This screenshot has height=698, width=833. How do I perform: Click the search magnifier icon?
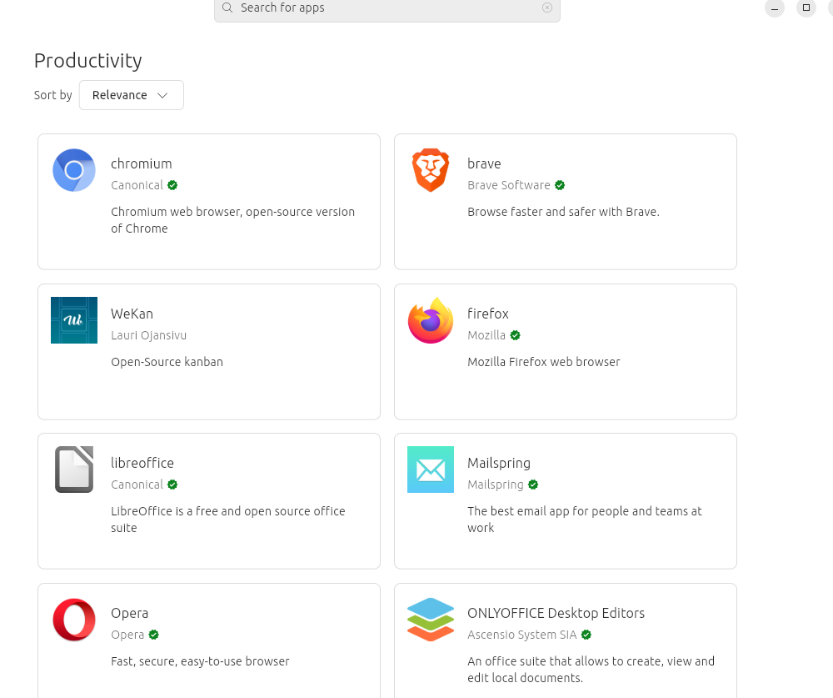click(x=227, y=8)
